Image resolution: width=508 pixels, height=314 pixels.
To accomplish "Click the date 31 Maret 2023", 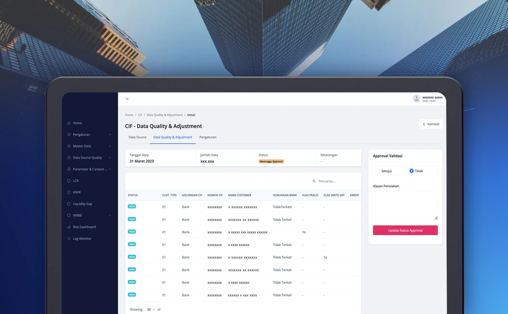I will point(142,161).
